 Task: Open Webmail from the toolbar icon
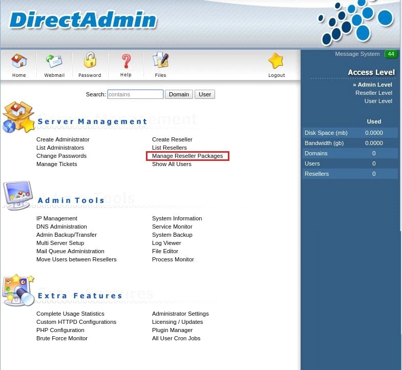click(x=54, y=61)
